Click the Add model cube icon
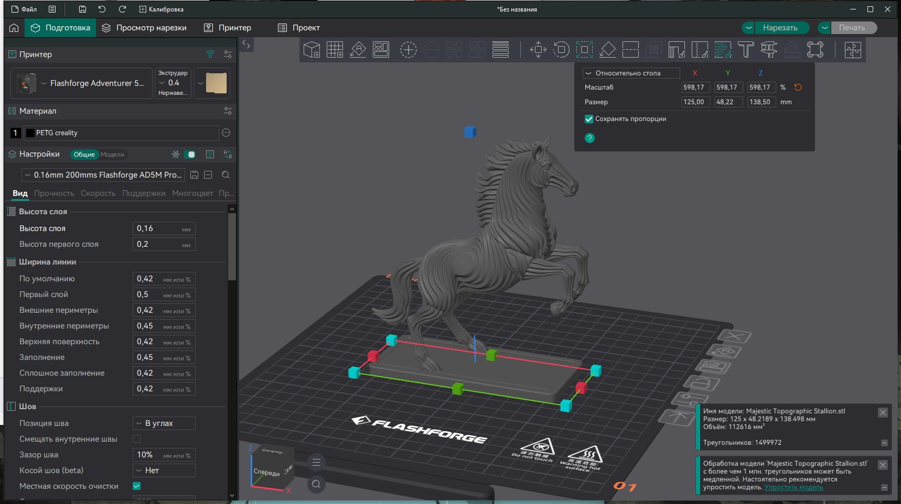The height and width of the screenshot is (504, 901). pos(312,50)
